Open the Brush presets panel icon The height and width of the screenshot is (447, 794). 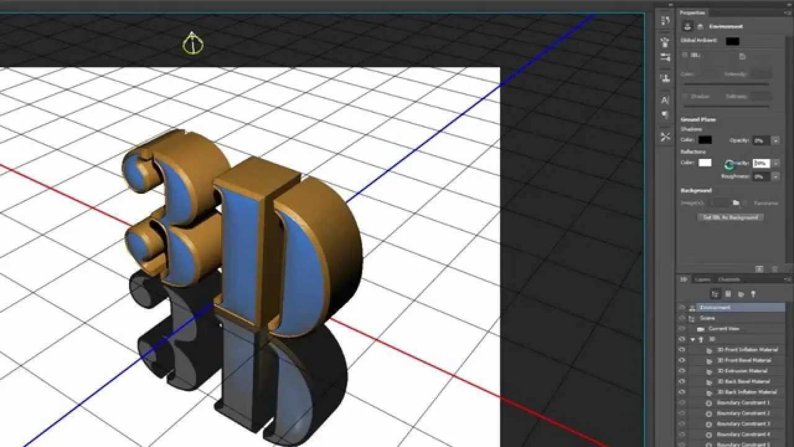coord(666,42)
